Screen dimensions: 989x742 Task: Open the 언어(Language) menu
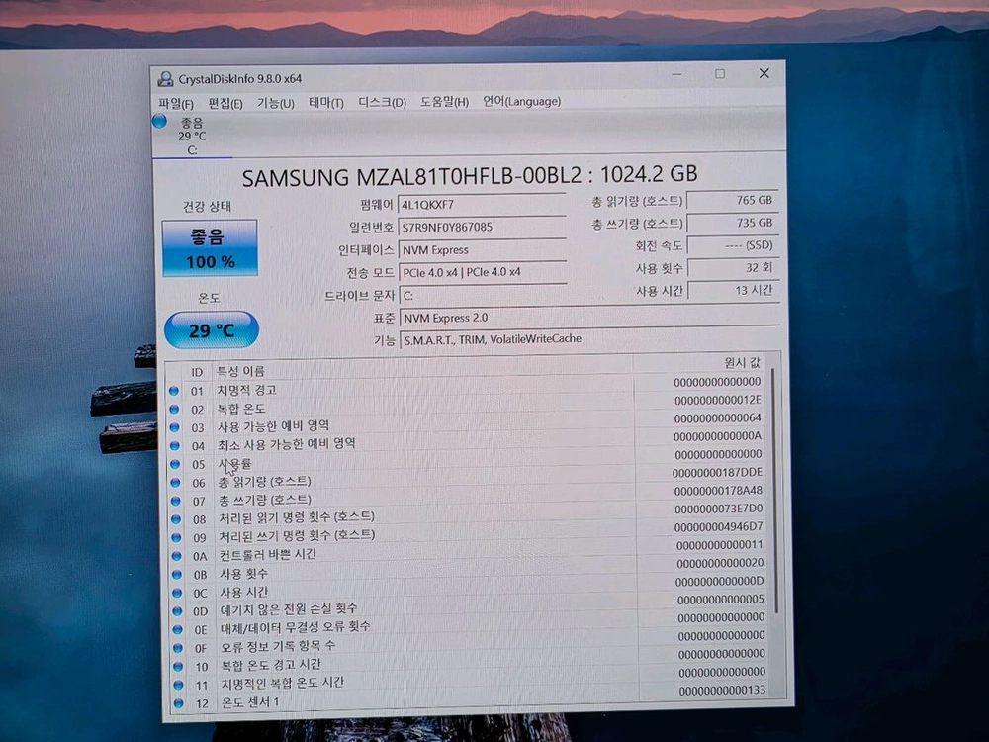pyautogui.click(x=521, y=101)
